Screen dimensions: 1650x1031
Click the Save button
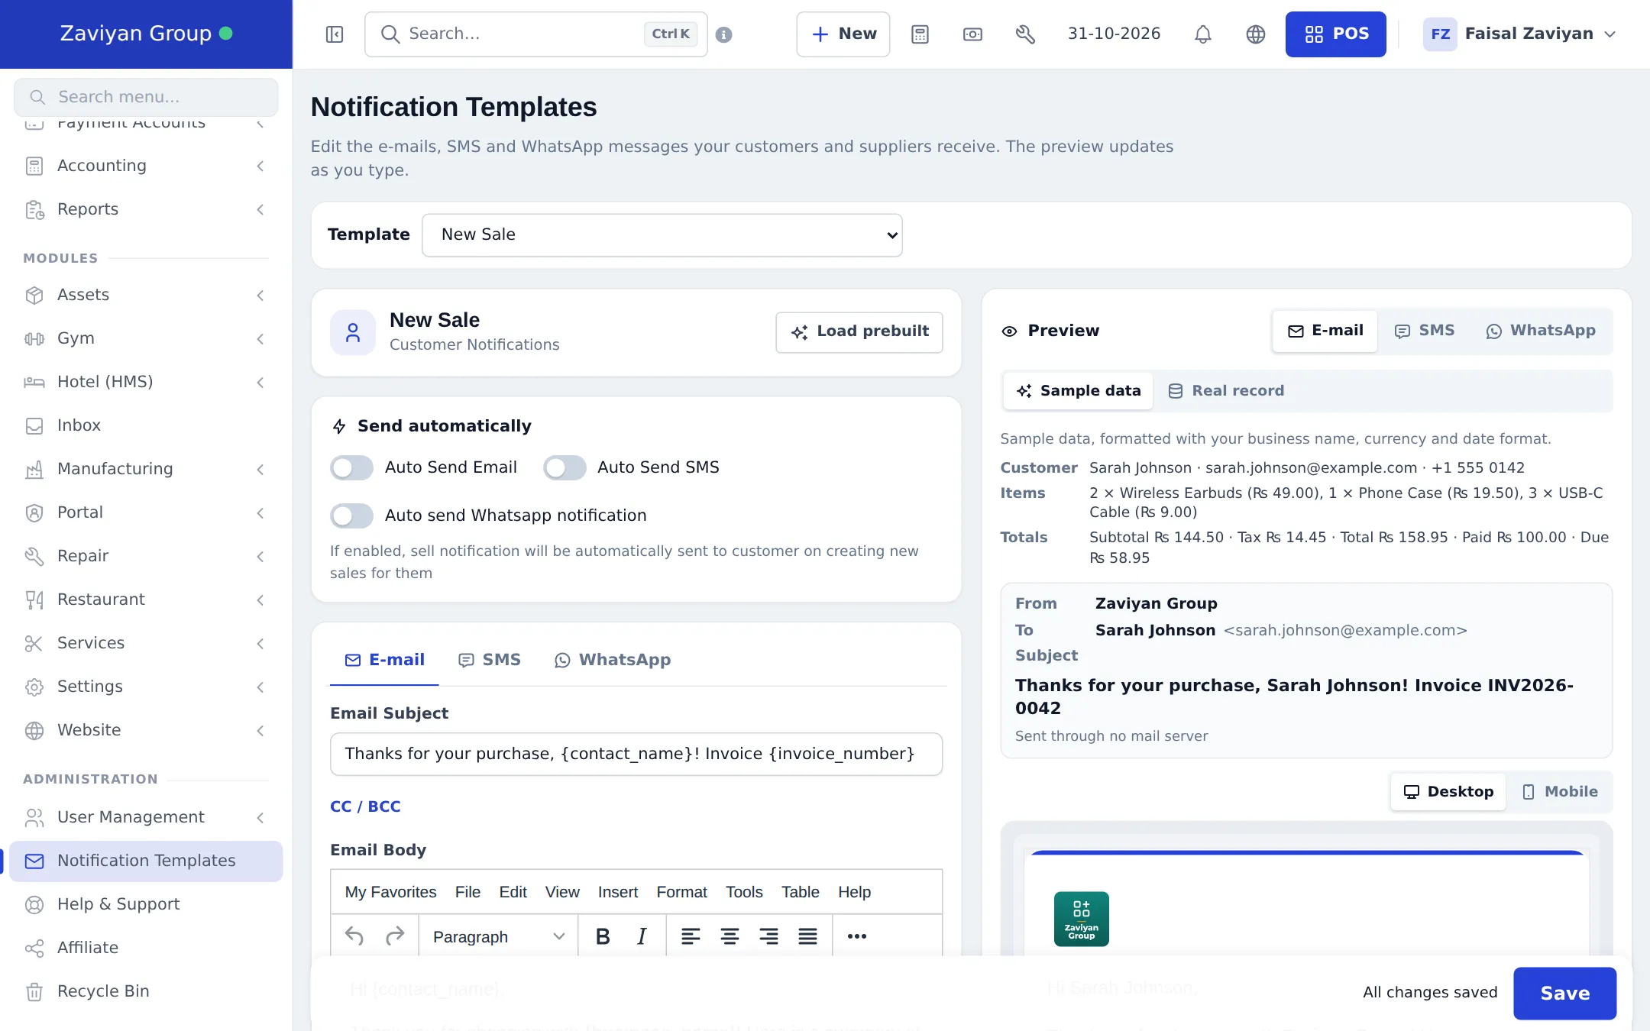(1564, 993)
